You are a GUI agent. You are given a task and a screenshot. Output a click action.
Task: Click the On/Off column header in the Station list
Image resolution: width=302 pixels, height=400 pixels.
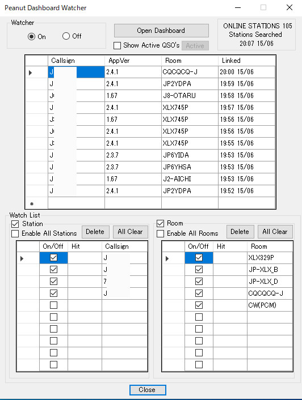(54, 246)
